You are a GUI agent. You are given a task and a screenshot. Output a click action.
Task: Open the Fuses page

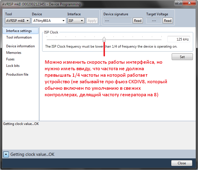coord(10,59)
